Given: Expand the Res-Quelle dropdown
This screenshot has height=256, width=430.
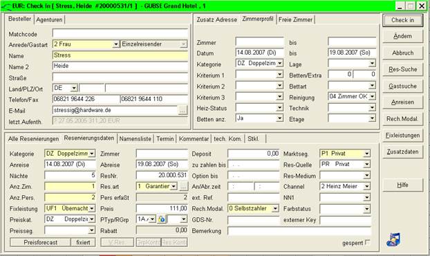Looking at the screenshot, I should click(367, 165).
